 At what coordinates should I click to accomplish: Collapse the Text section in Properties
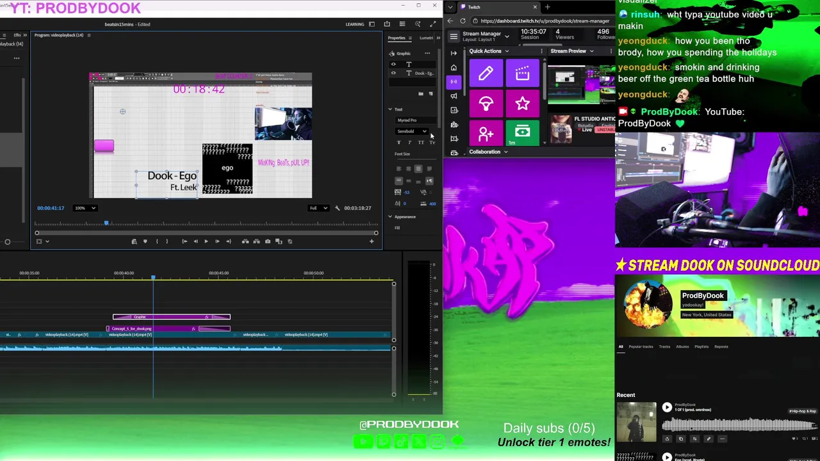click(390, 109)
